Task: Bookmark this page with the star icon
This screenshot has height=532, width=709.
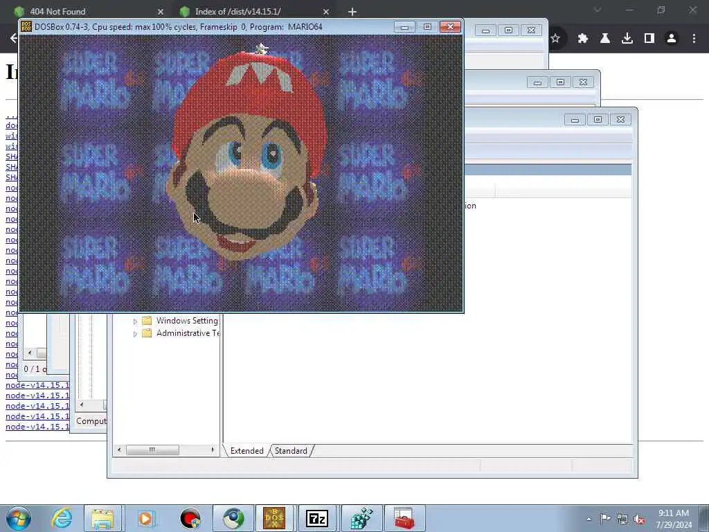Action: (555, 39)
